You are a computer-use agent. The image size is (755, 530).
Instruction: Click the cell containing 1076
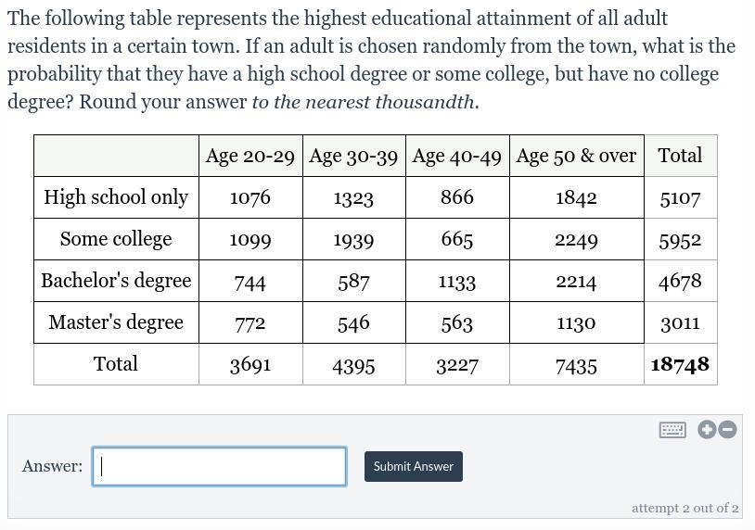click(250, 197)
